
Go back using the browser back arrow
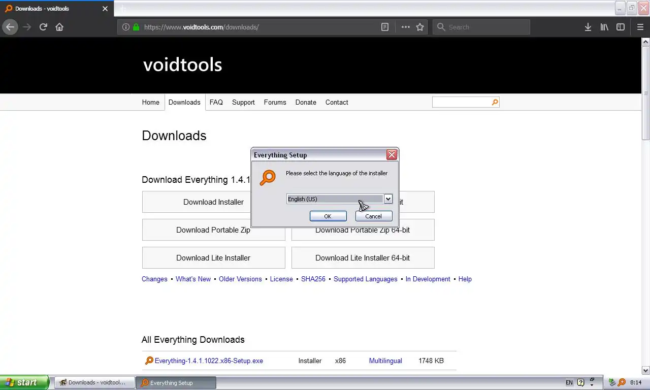tap(10, 27)
